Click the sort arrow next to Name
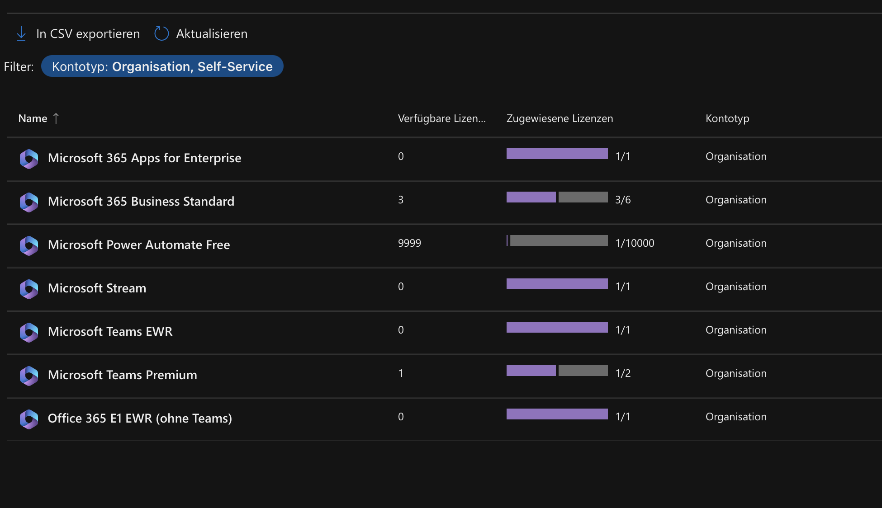This screenshot has height=508, width=882. coord(56,118)
